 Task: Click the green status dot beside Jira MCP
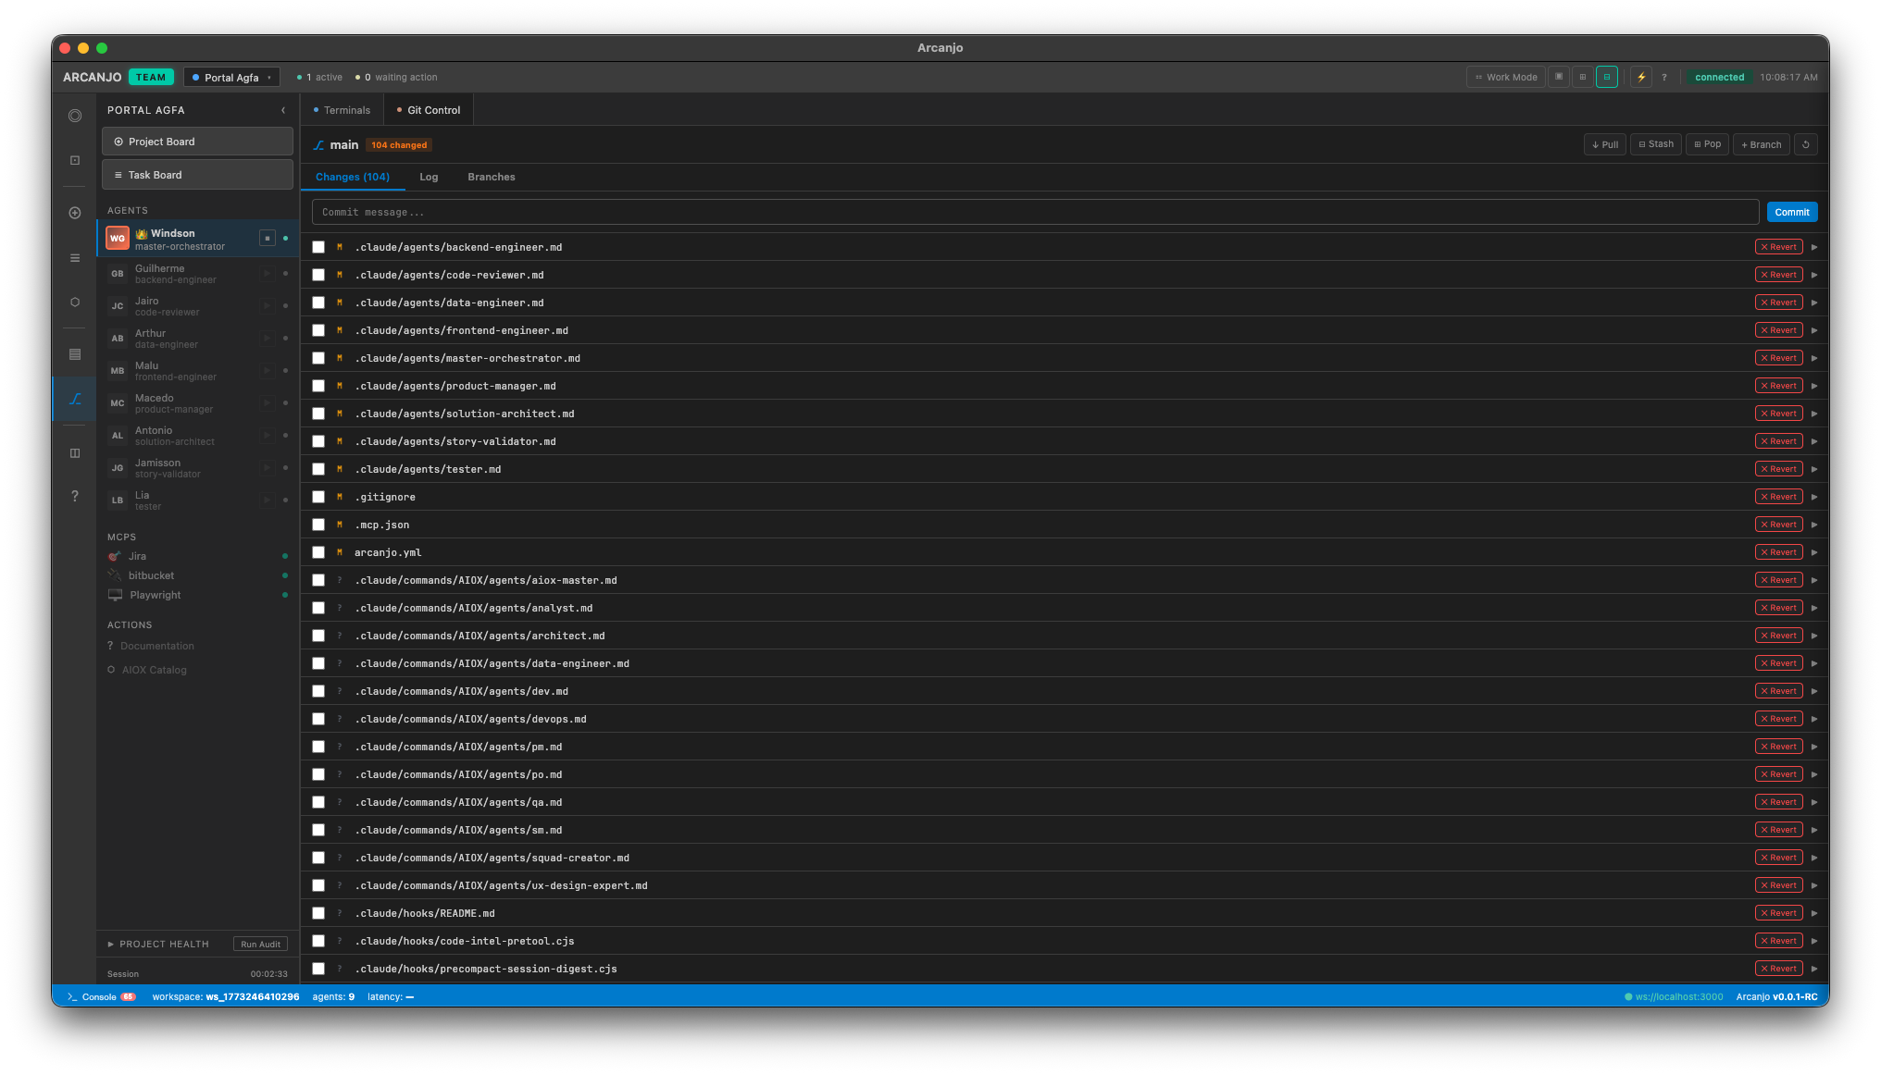coord(284,556)
